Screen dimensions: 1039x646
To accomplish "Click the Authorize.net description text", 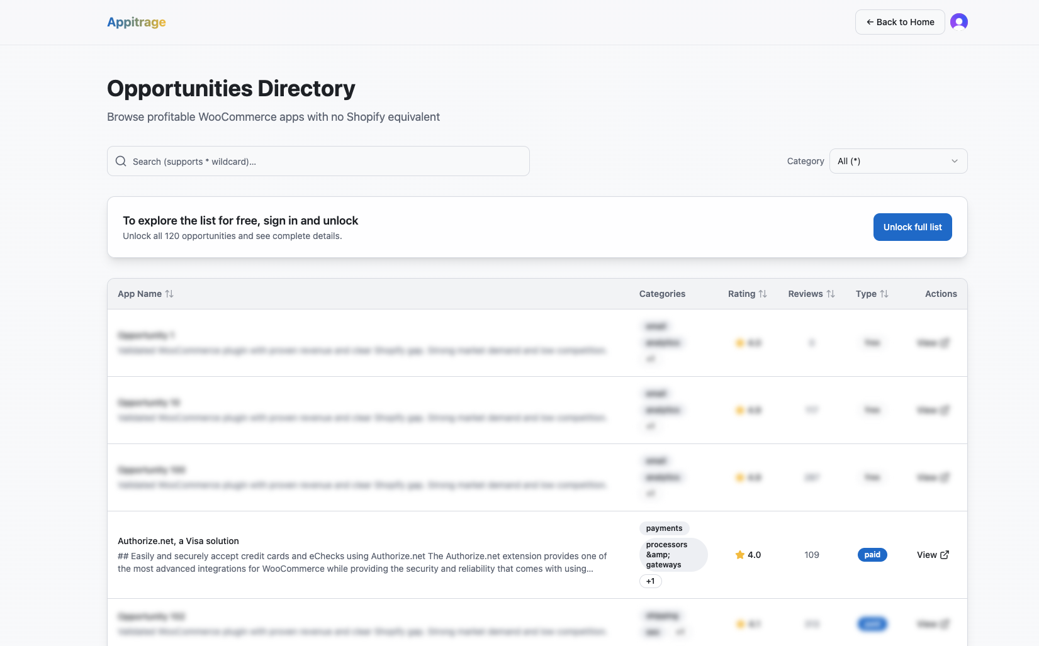I will tap(362, 562).
